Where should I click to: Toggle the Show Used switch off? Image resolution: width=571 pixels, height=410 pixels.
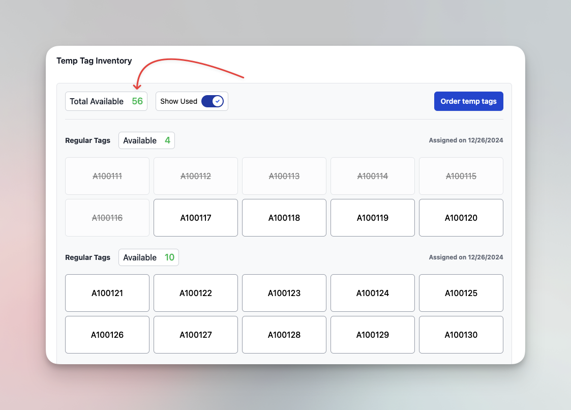(x=213, y=101)
